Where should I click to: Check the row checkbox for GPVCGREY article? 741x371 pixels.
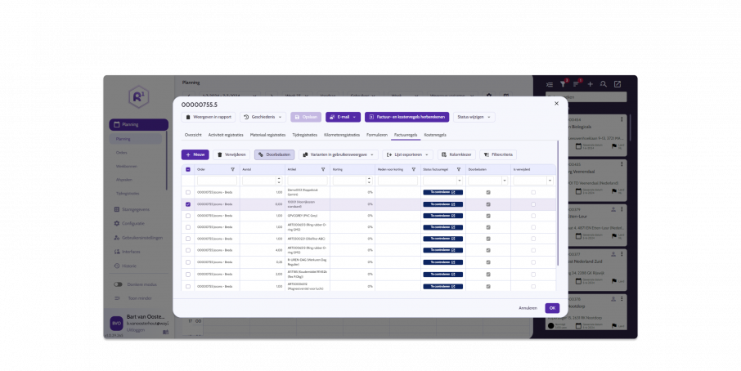click(x=188, y=216)
